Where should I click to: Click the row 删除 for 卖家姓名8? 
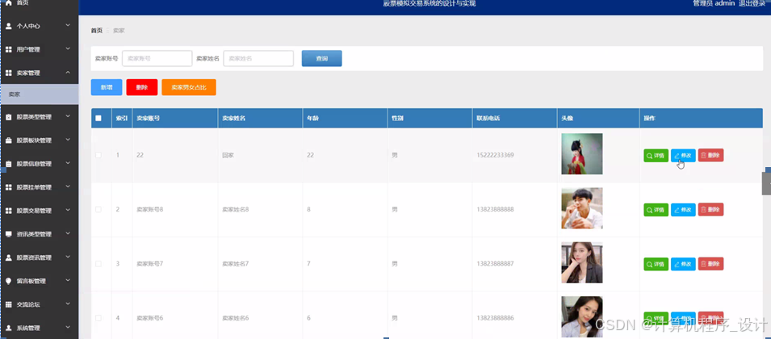(x=710, y=210)
